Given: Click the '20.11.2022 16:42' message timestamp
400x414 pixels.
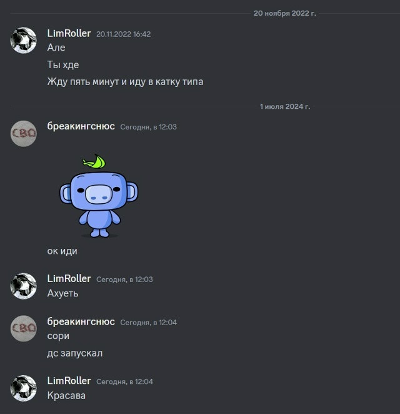Looking at the screenshot, I should [x=124, y=34].
